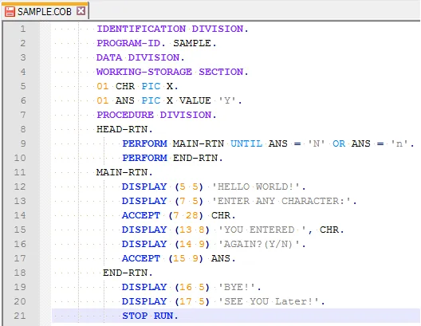This screenshot has width=421, height=326.
Task: Click the red save-state icon on SAMPLE.COB tab
Action: pyautogui.click(x=10, y=11)
